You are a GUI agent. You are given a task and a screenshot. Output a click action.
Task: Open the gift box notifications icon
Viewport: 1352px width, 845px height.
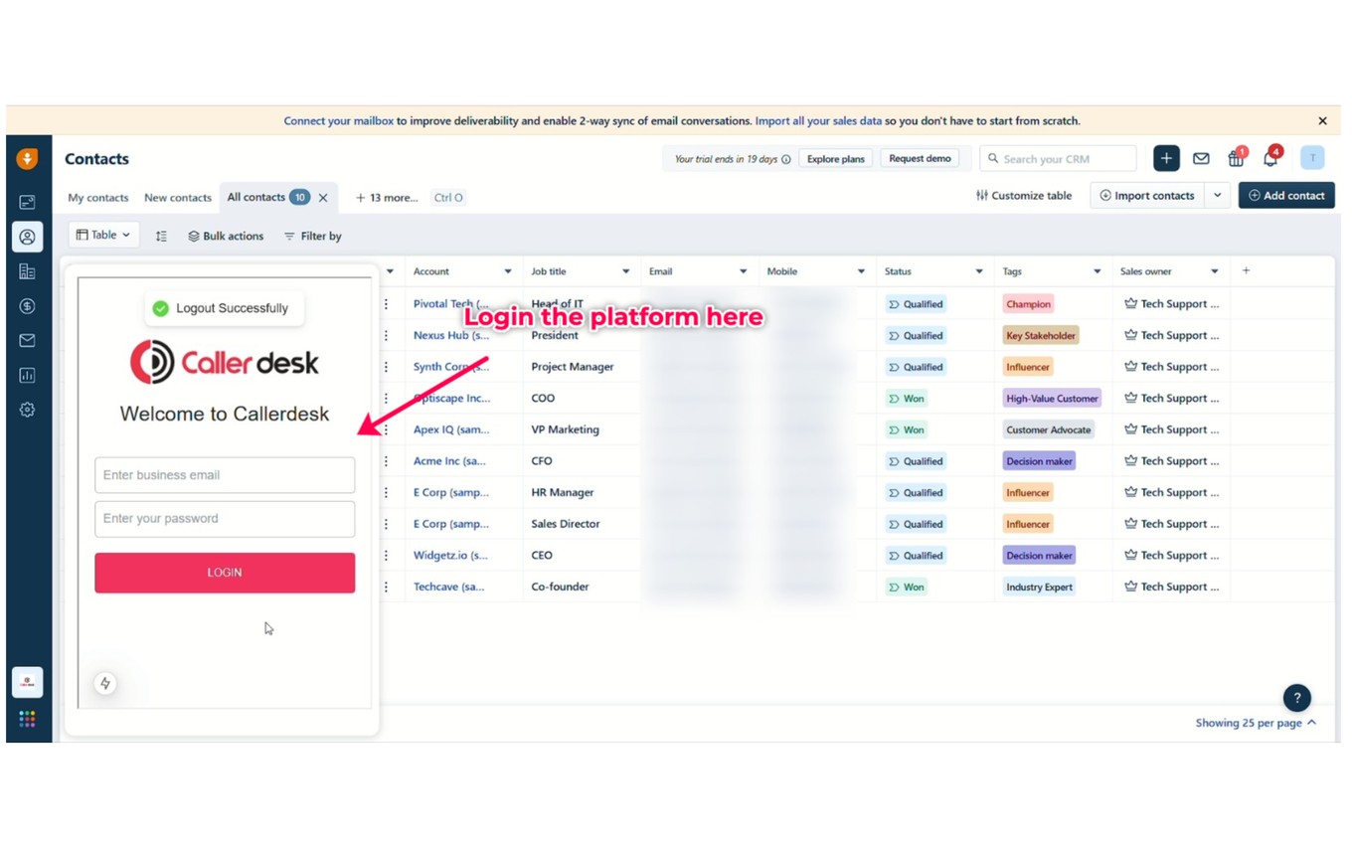click(x=1236, y=158)
